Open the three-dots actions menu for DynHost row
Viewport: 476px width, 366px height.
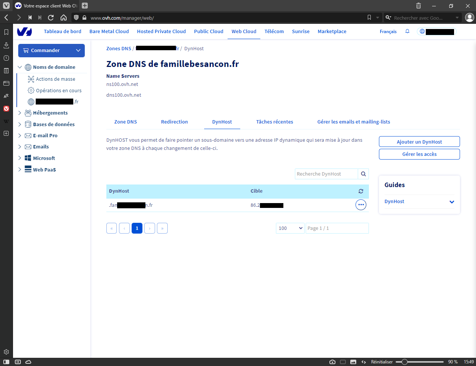pos(361,205)
